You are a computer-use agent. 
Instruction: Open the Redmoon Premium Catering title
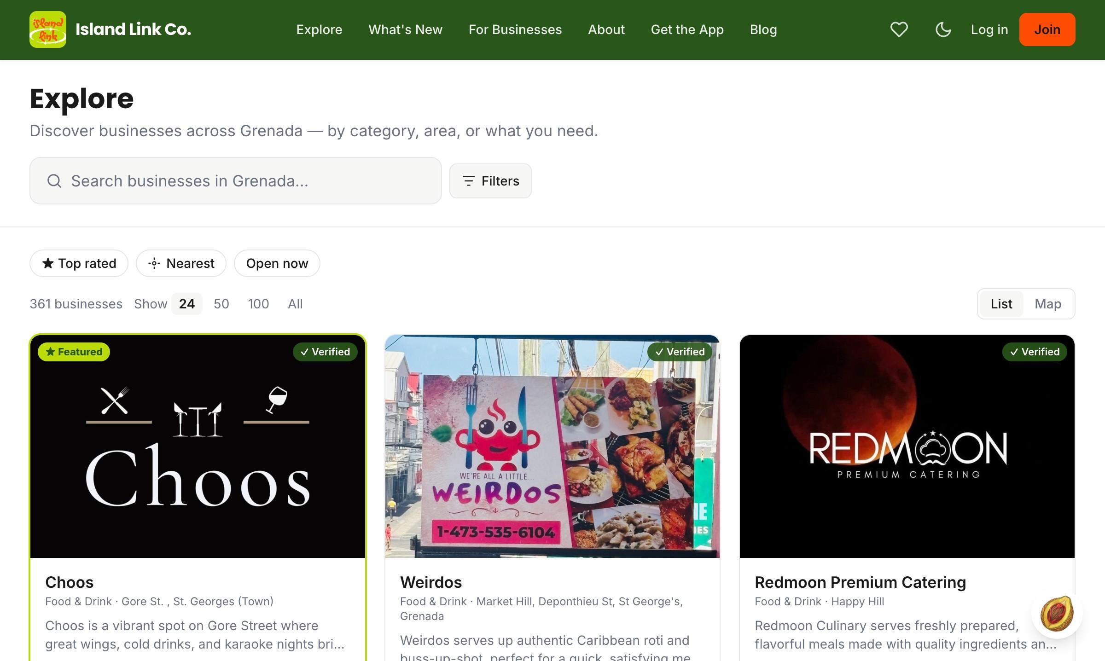click(x=860, y=582)
